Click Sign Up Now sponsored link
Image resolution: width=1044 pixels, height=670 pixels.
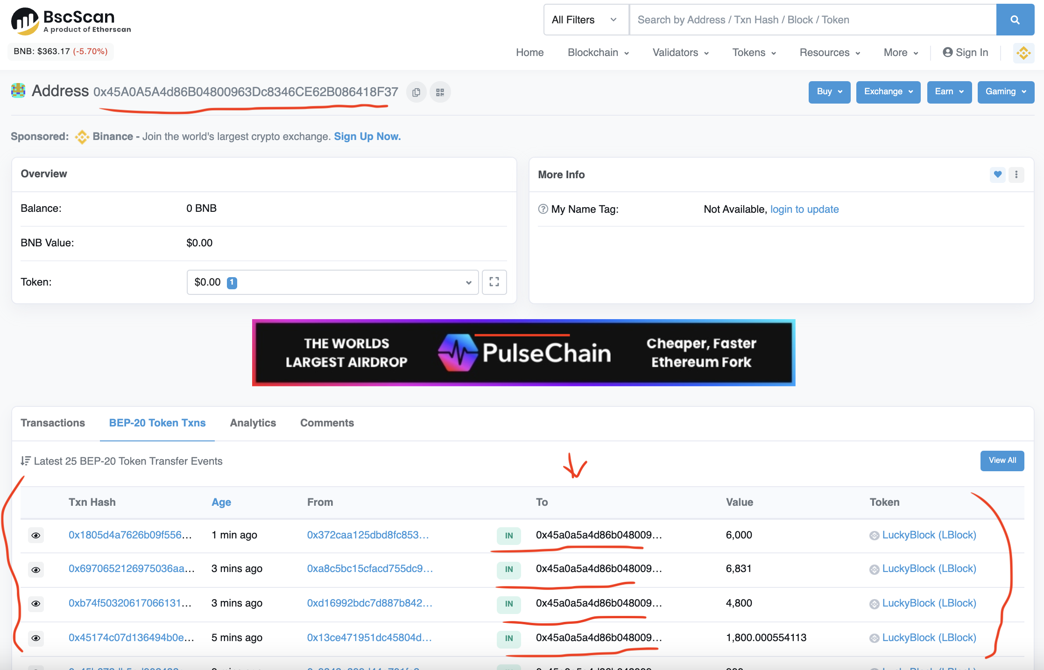click(x=367, y=136)
